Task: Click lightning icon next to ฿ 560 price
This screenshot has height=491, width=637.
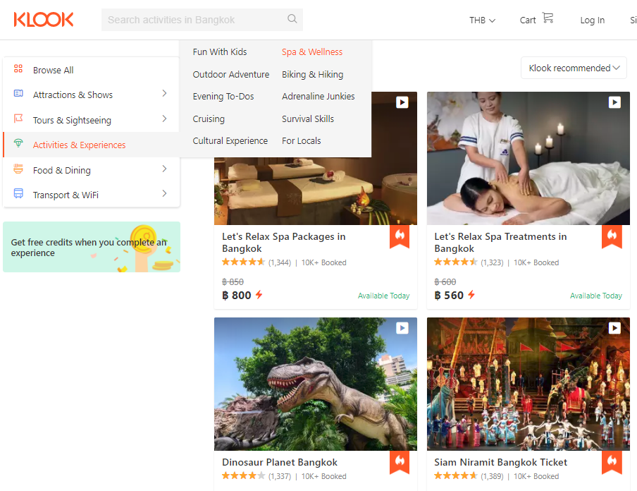Action: click(471, 295)
